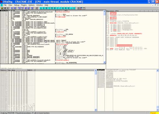Viewport: 159px width, 114px height.
Task: Click dump pane scroll down arrow
Action: pos(96,110)
